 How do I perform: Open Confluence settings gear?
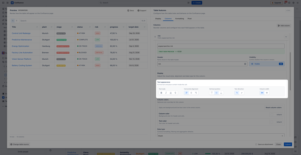(293, 3)
